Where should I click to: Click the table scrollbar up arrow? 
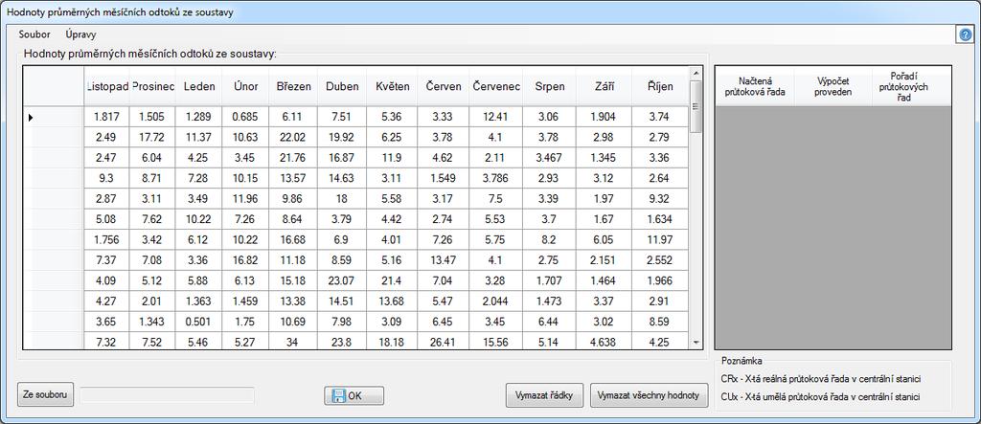(696, 73)
